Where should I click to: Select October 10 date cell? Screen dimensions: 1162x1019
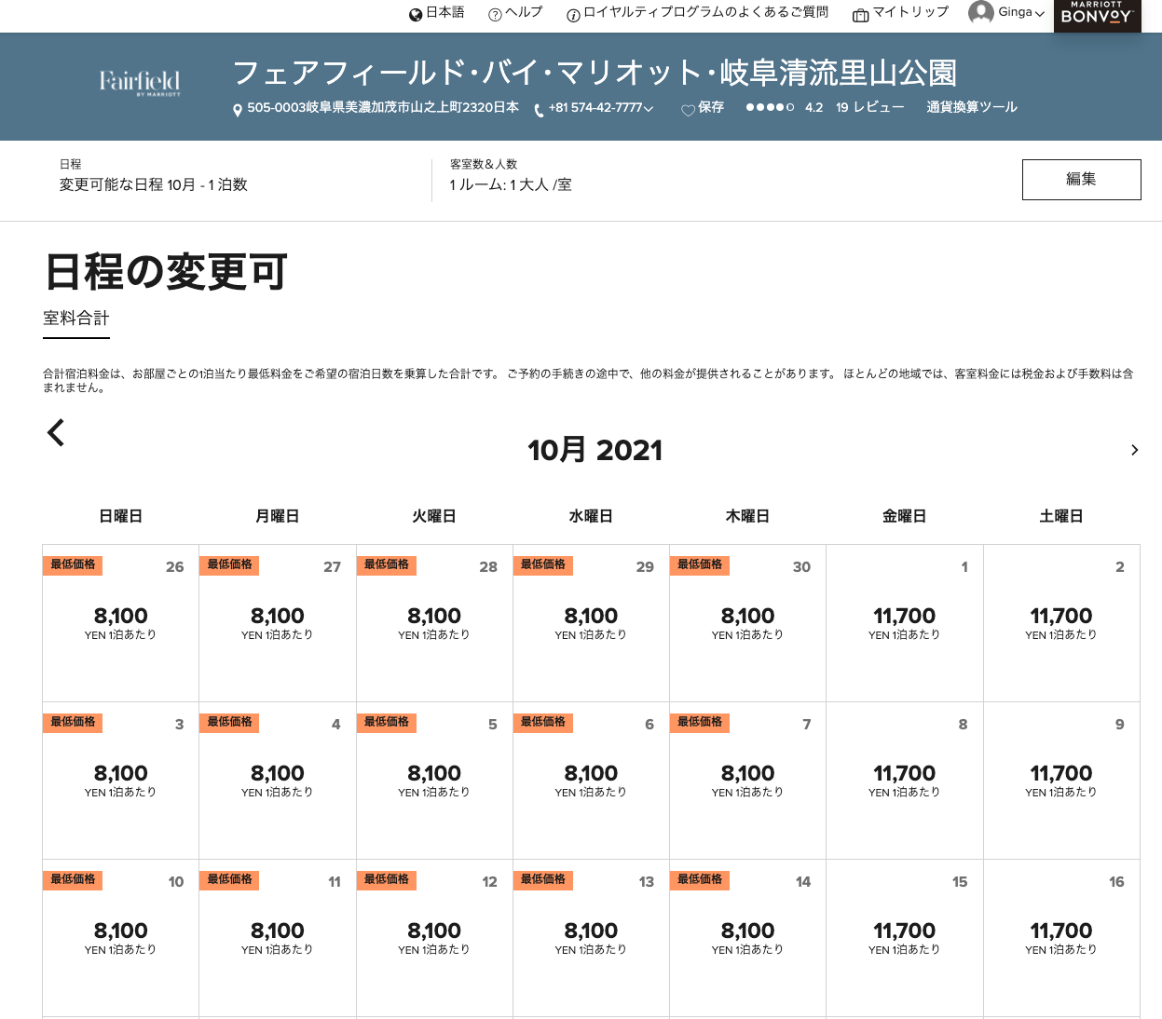point(120,938)
